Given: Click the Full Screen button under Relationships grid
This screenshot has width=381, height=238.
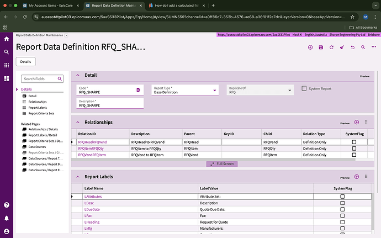Looking at the screenshot, I should 222,164.
